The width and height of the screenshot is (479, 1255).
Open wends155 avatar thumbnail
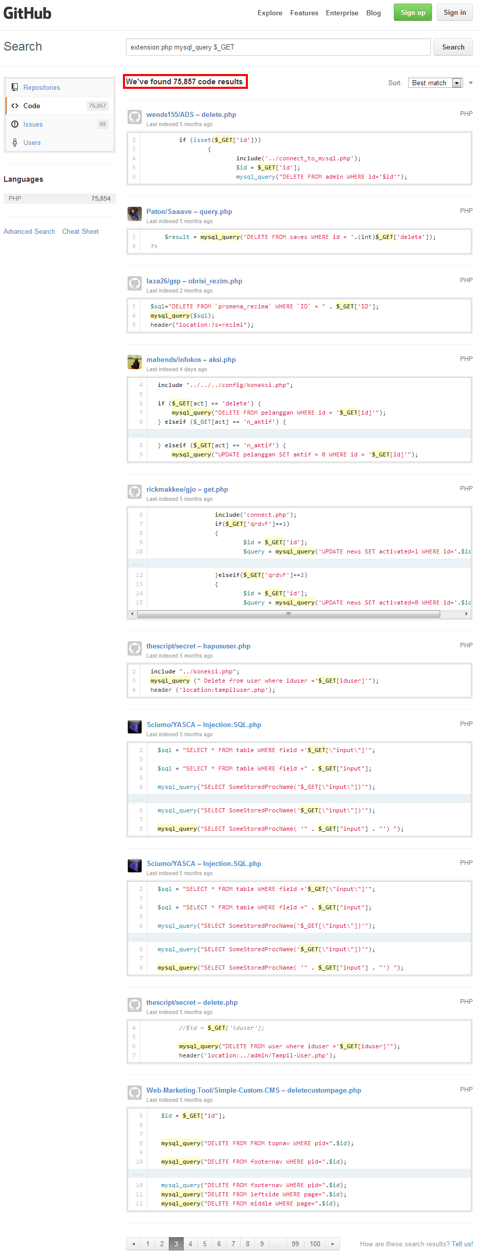point(135,116)
